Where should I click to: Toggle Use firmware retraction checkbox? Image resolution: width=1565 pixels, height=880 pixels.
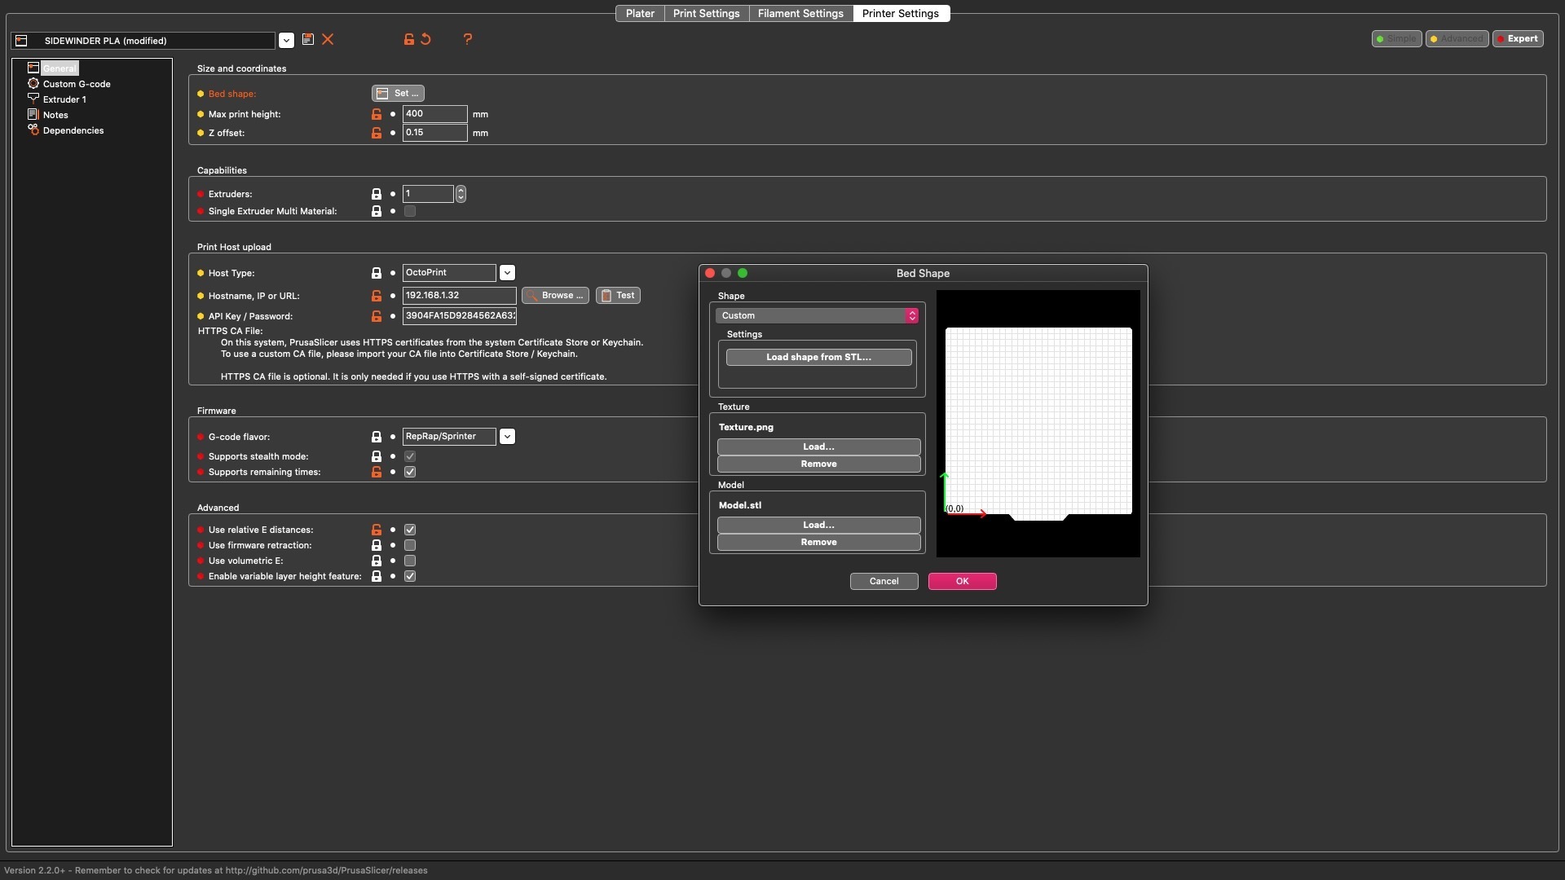tap(410, 545)
